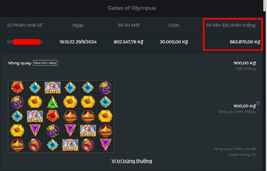Click the green triangle gem symbol

(53, 102)
